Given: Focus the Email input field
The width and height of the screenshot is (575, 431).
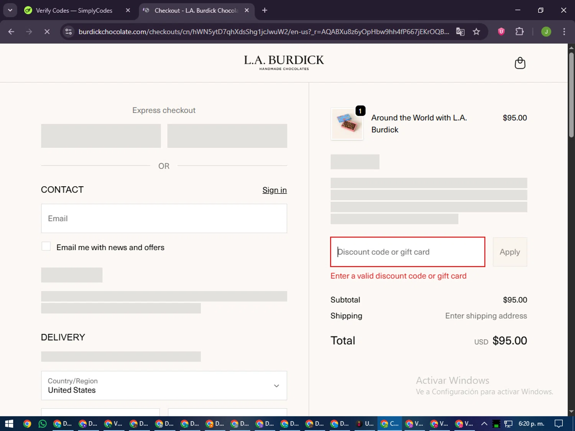Looking at the screenshot, I should click(x=164, y=218).
